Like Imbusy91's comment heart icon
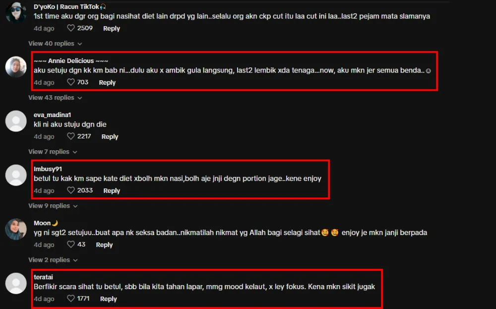This screenshot has width=496, height=309. (71, 190)
